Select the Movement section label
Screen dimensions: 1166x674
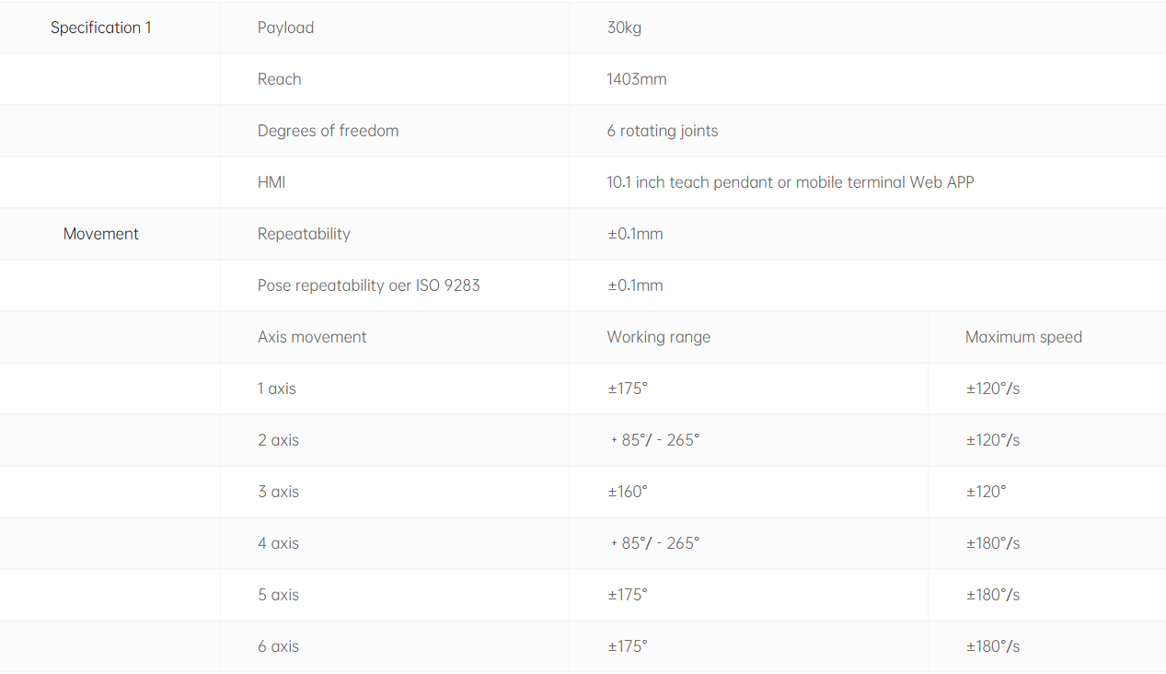point(101,234)
